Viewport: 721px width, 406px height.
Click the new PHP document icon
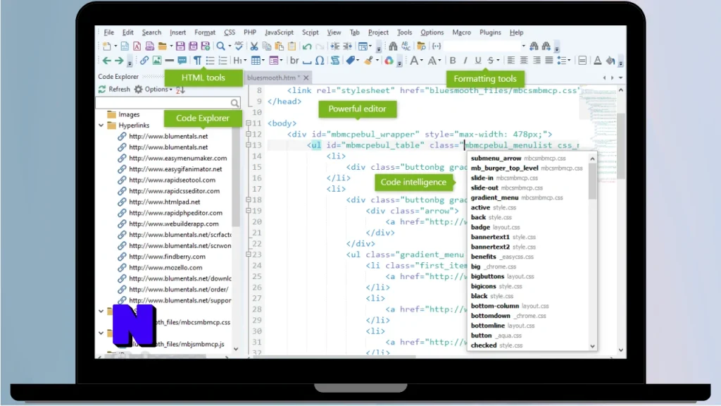(149, 46)
